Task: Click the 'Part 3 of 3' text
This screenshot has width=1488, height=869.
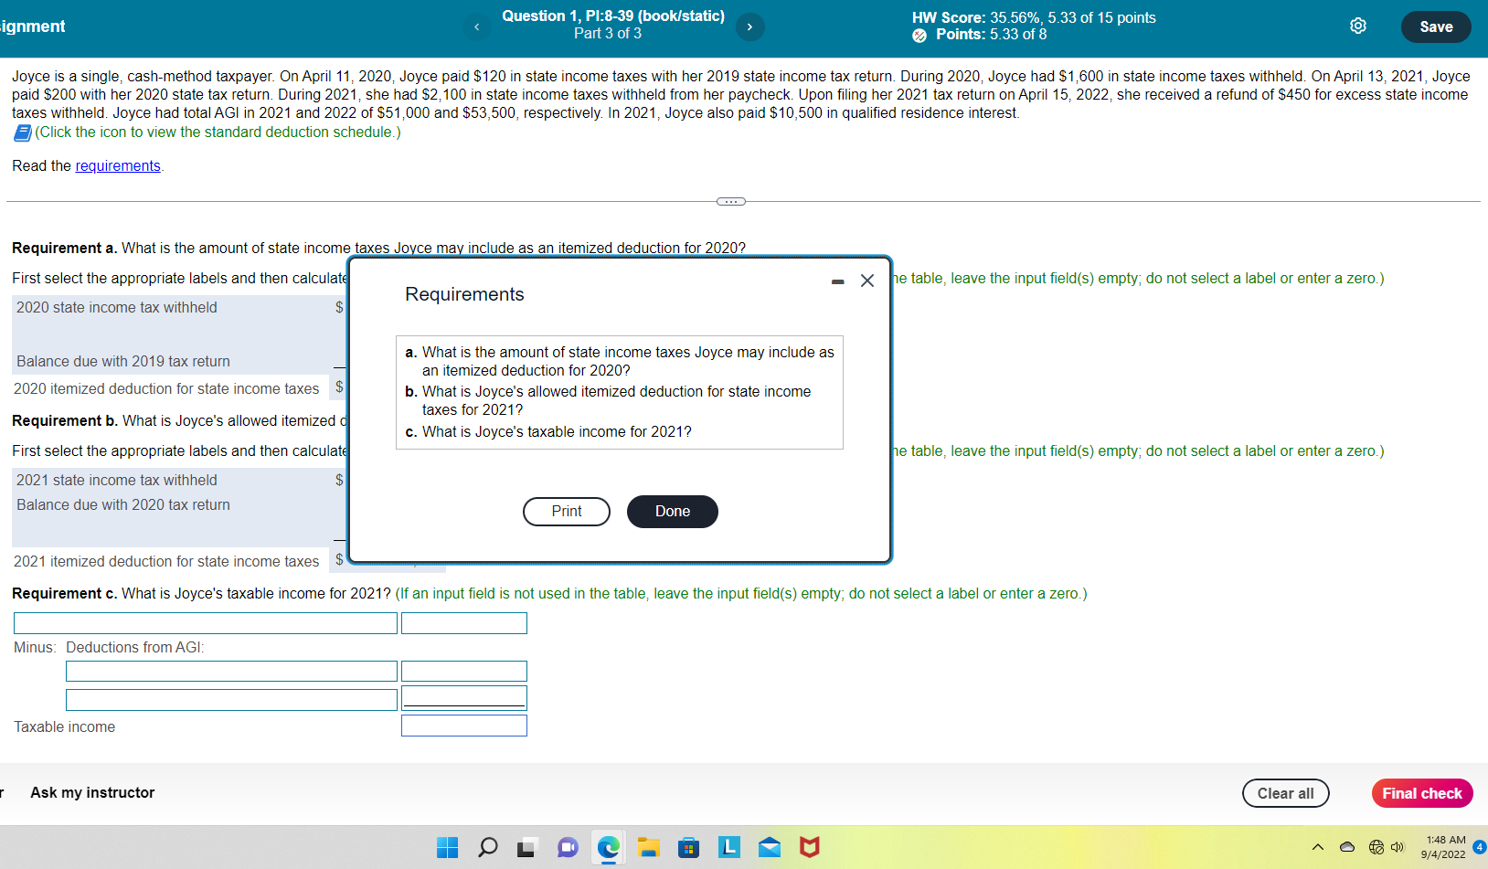Action: (608, 34)
